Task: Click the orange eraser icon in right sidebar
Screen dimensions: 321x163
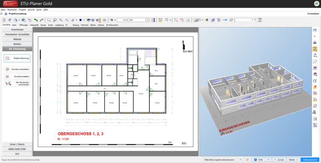Action: tap(315, 87)
